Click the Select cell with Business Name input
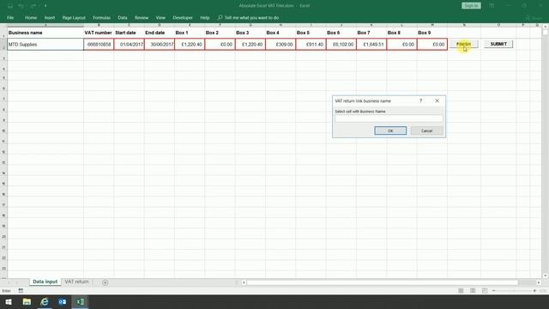Screen dimensions: 549x309 point(389,118)
